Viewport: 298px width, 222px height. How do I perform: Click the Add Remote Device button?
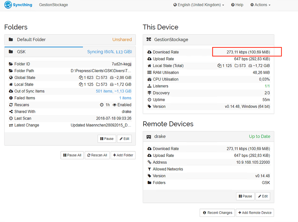[x=255, y=213]
